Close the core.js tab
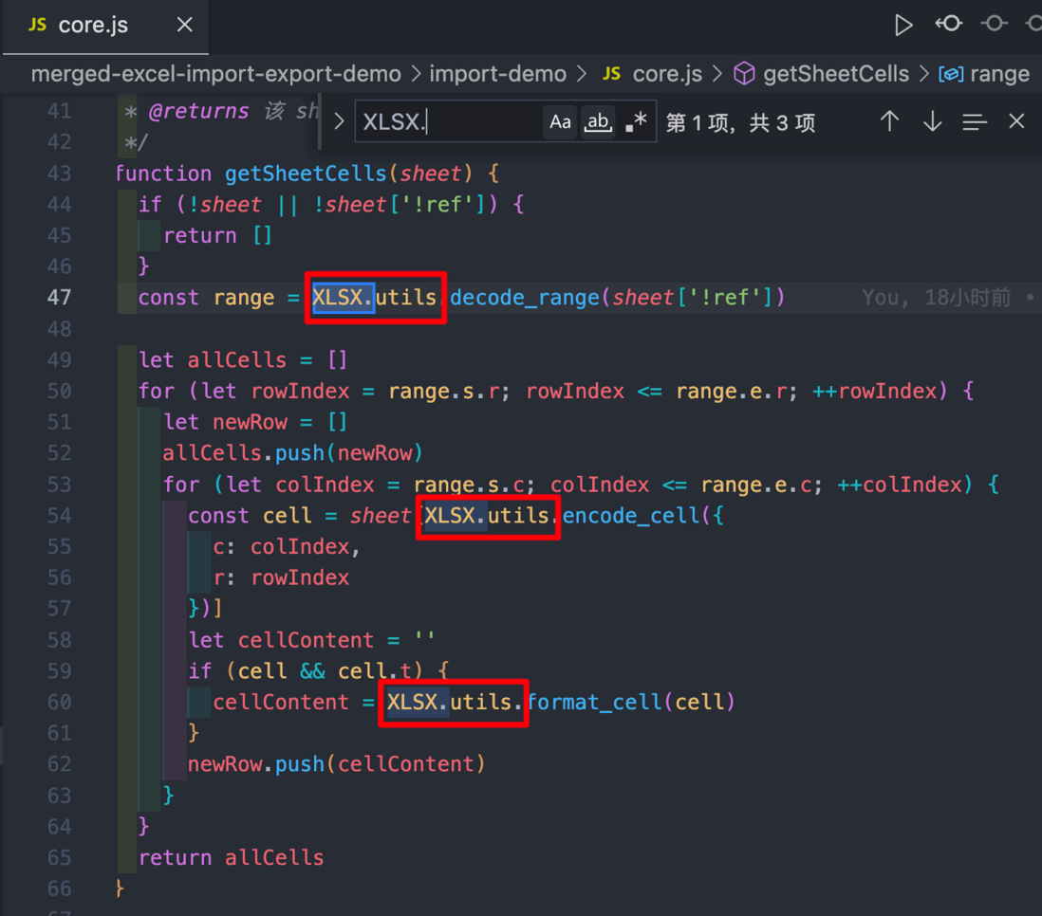This screenshot has width=1042, height=916. [185, 26]
